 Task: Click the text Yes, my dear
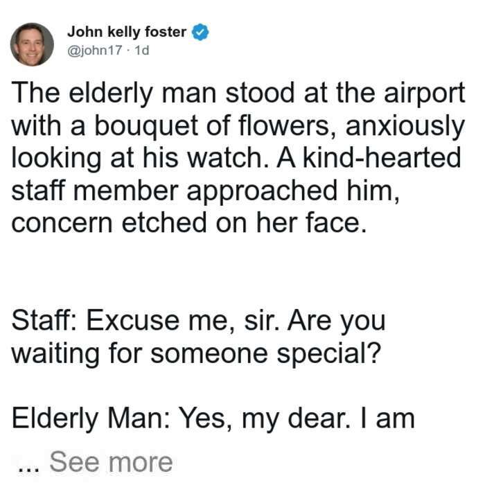(265, 418)
